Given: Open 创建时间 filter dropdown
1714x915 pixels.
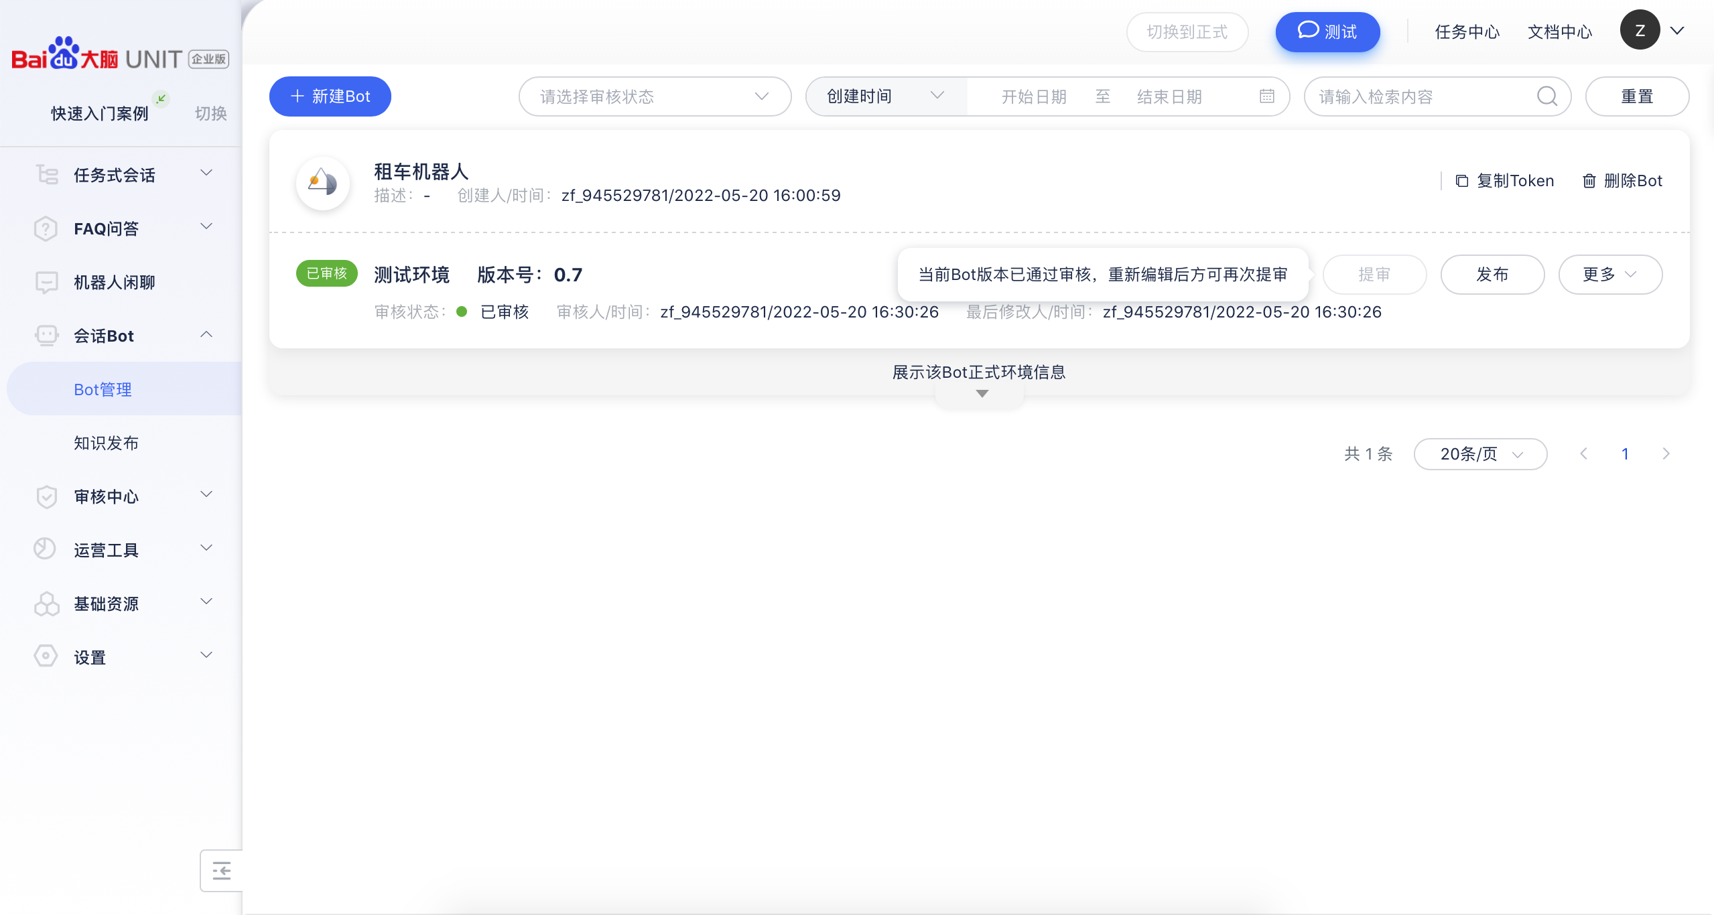Looking at the screenshot, I should tap(885, 96).
